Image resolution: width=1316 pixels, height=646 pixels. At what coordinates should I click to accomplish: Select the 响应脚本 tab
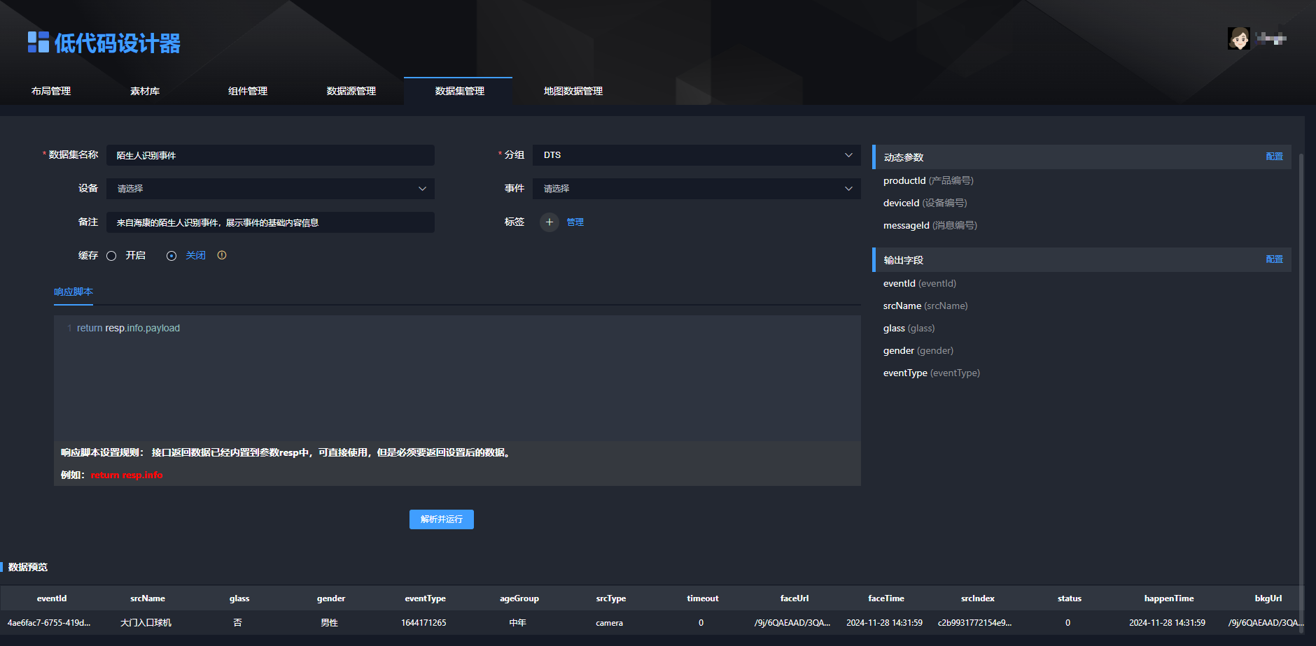(x=73, y=292)
